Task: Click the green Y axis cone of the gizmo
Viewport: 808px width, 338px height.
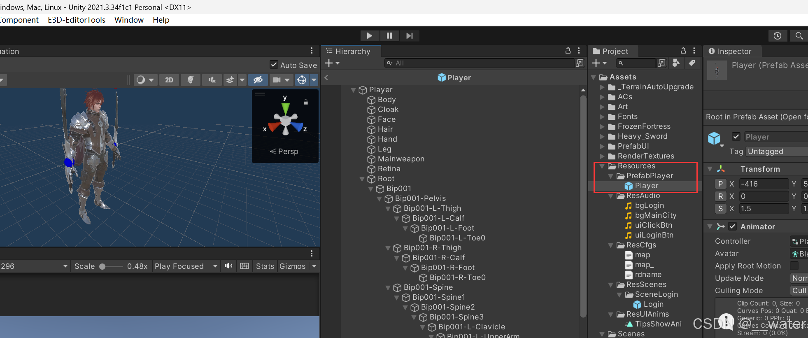Action: point(285,109)
